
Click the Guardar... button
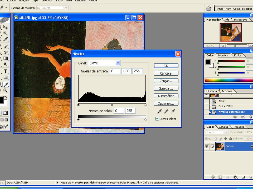click(166, 88)
